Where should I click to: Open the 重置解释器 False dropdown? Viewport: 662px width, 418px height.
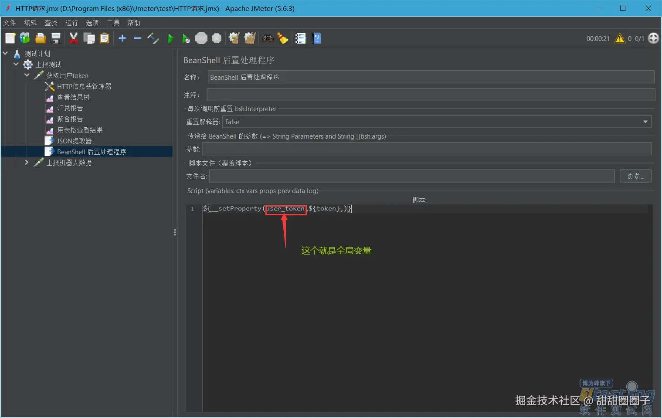pyautogui.click(x=437, y=122)
